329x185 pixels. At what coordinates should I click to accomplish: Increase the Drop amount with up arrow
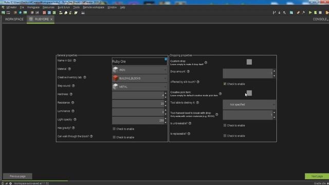[x=274, y=71]
